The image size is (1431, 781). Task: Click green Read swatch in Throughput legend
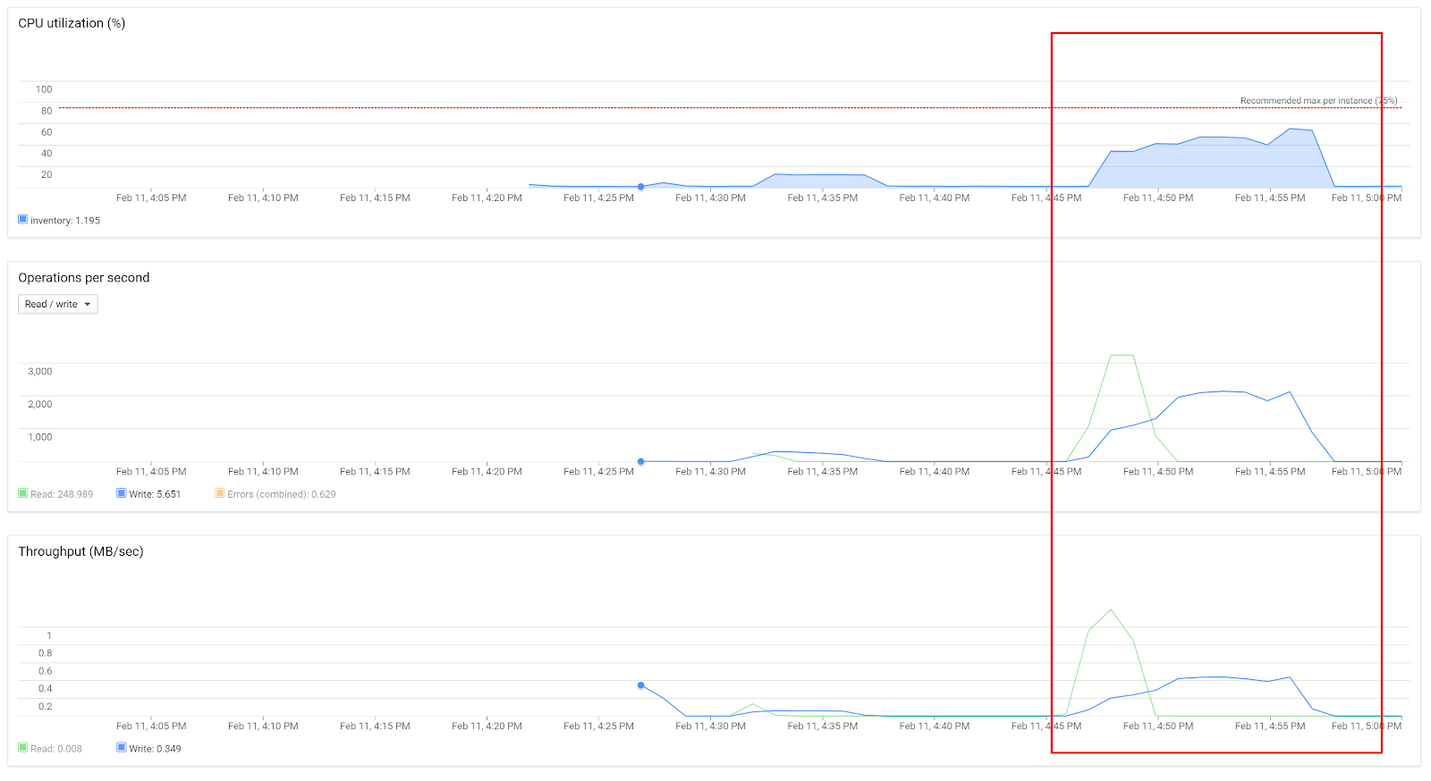(x=23, y=747)
